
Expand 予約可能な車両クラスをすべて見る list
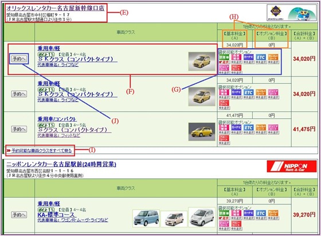(41, 150)
